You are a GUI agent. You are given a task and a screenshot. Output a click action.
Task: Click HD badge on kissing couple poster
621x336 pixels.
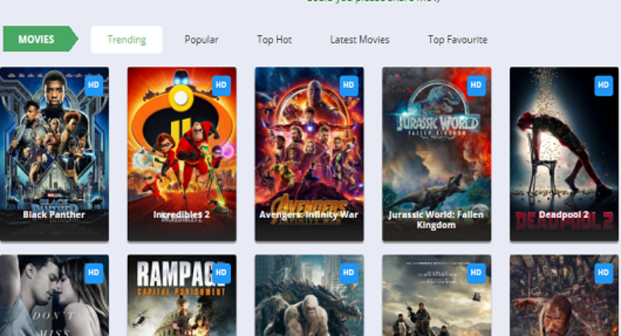[x=94, y=273]
